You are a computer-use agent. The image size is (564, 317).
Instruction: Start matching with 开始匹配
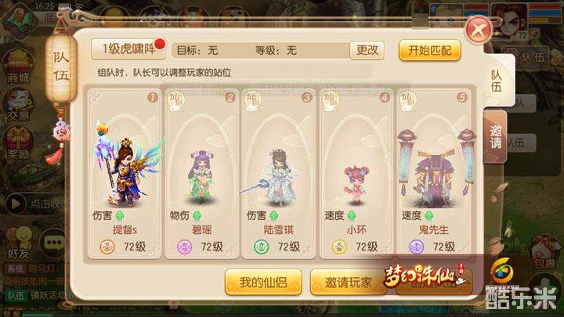point(430,50)
